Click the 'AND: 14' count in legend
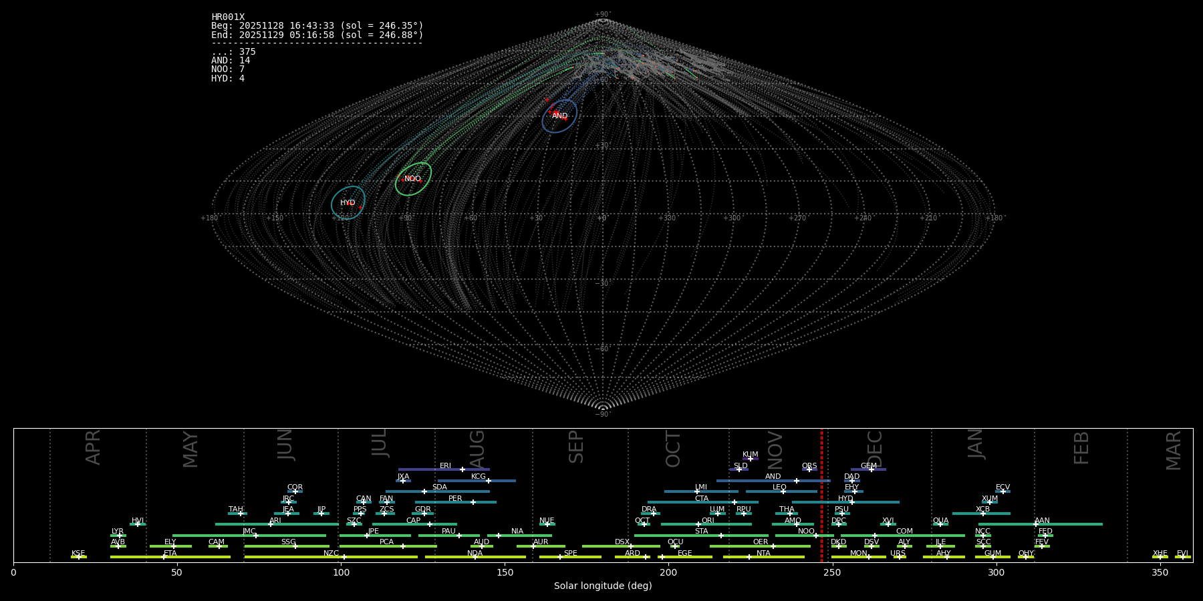Viewport: 1203px width, 601px height. coord(231,61)
